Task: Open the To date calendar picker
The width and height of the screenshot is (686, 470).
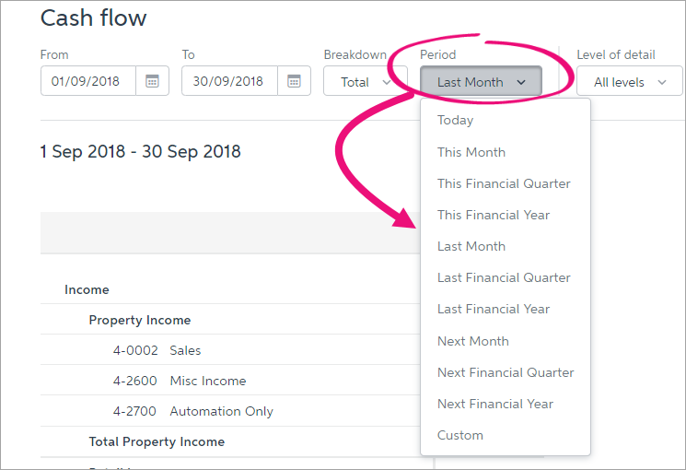Action: tap(294, 81)
